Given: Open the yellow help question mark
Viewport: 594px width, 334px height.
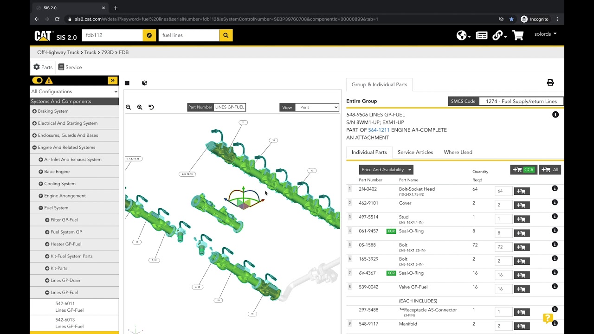Looking at the screenshot, I should pyautogui.click(x=548, y=318).
